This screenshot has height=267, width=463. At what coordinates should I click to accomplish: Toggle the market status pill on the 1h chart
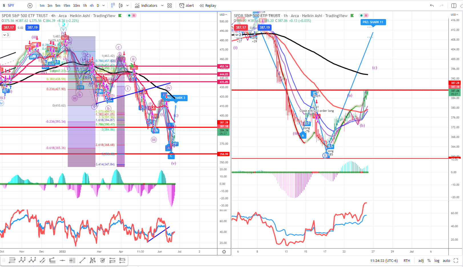364,15
